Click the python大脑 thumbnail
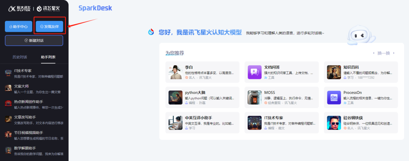 click(x=175, y=98)
